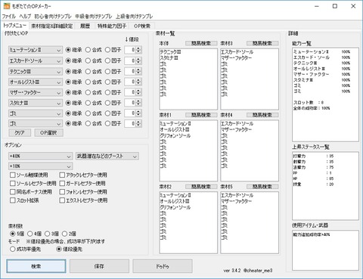
Task: Select the 5個 material count radio
Action: (x=17, y=234)
